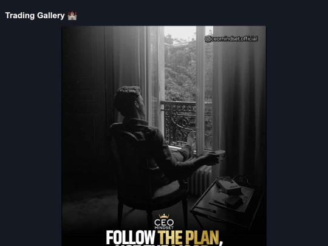Image resolution: width=328 pixels, height=246 pixels.
Task: Click the radiator under the window
Action: (200, 180)
